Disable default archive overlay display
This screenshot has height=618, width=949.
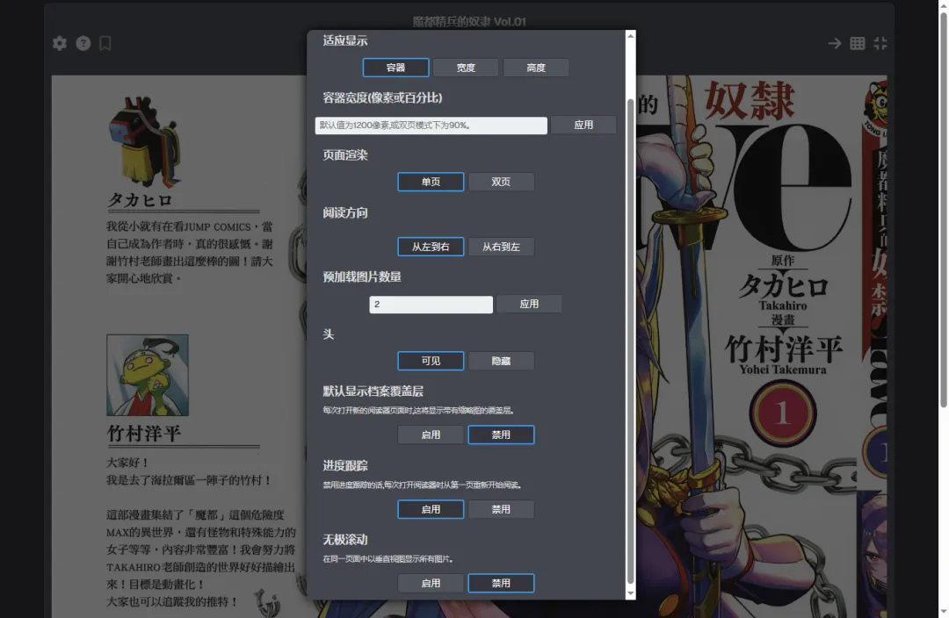point(501,435)
